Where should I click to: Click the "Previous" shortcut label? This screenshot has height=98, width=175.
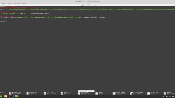coord(154,93)
